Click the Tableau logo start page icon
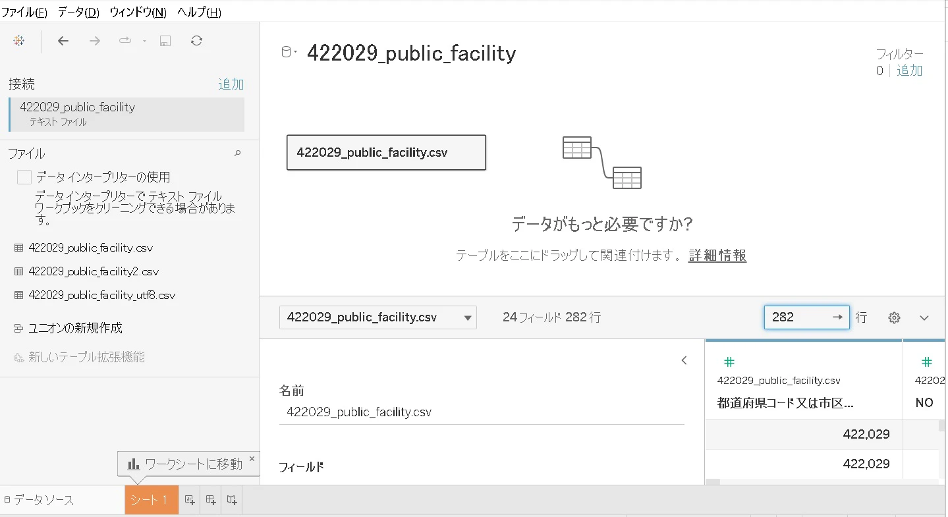Screen dimensions: 948x517 pos(19,41)
